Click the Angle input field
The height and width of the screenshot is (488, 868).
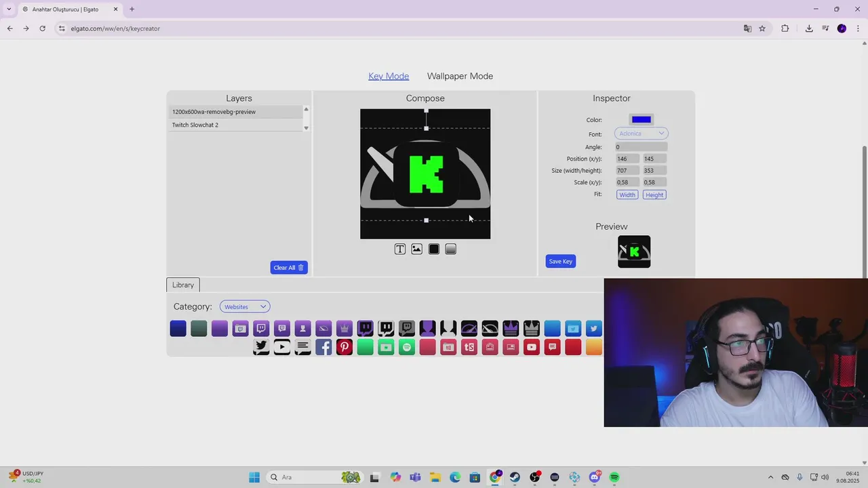(641, 147)
